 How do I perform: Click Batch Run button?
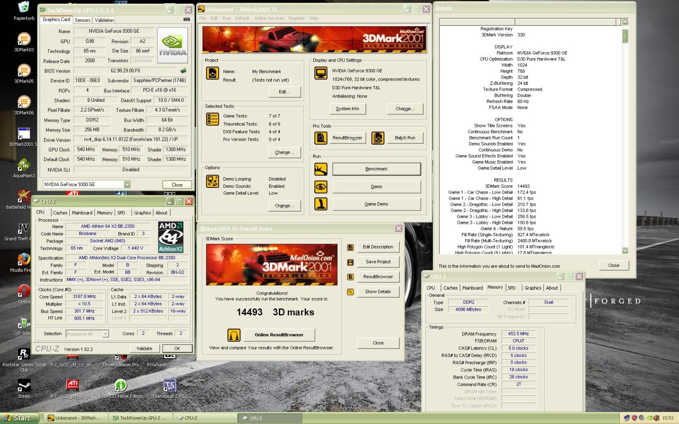point(405,138)
